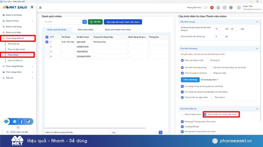The width and height of the screenshot is (263, 147).
Task: Toggle the Không đổi Proxy switch
Action: (205, 8)
